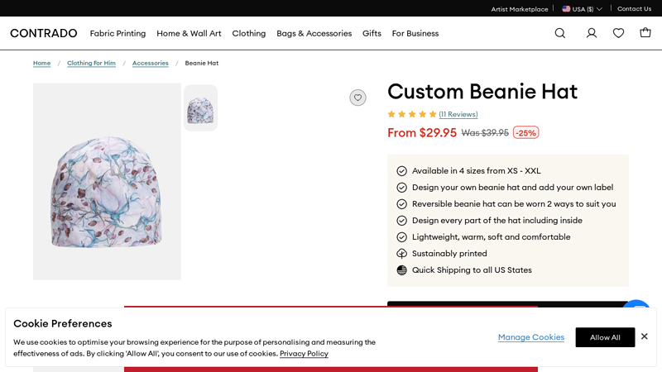This screenshot has width=662, height=372.
Task: Click Allow All cookies button
Action: pyautogui.click(x=605, y=337)
